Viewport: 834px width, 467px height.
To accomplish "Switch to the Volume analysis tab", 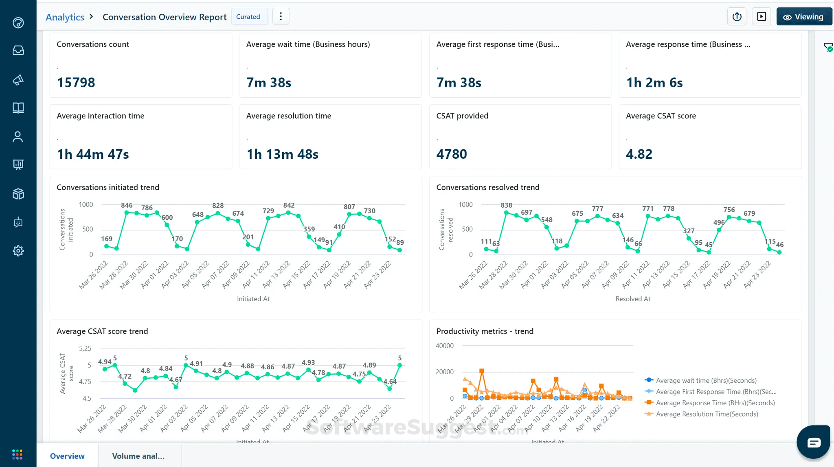I will pyautogui.click(x=138, y=456).
